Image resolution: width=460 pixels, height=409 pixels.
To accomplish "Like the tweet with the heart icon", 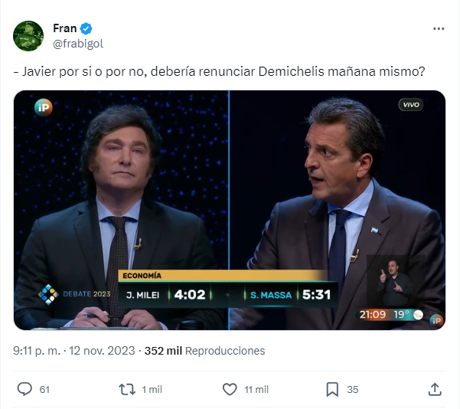I will [230, 389].
